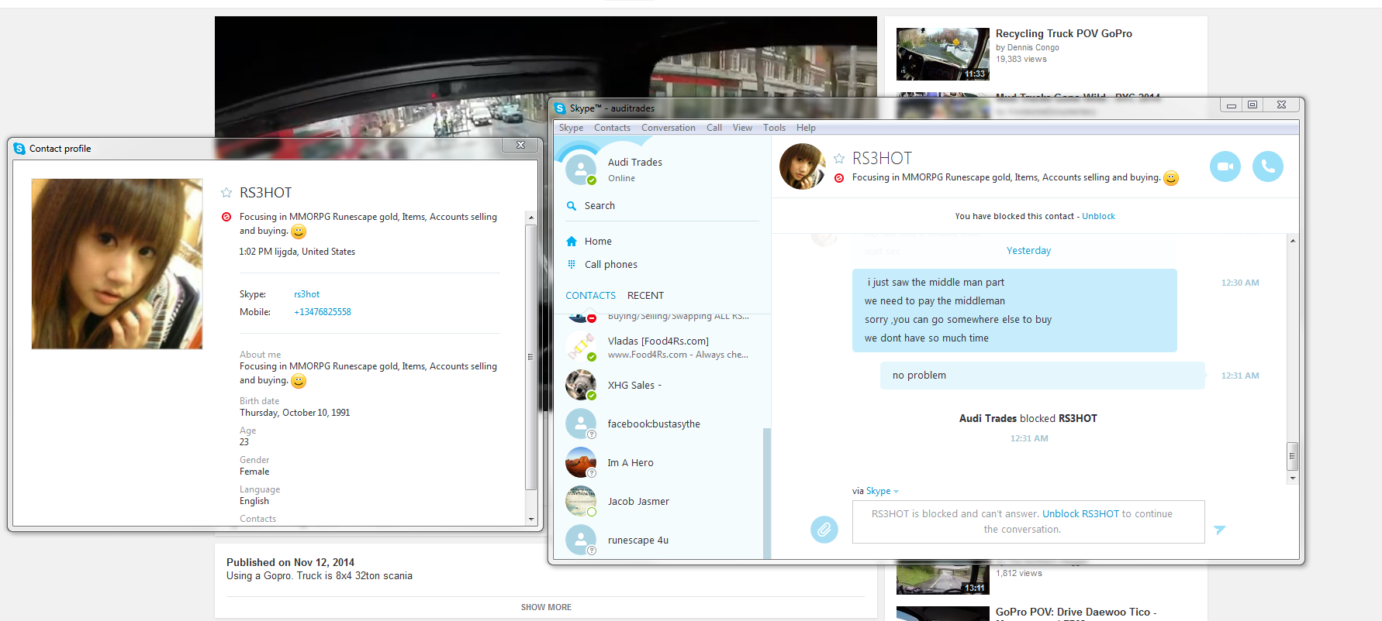Screen dimensions: 1382x621
Task: Click the chat scrollbar down arrow
Action: coord(1292,479)
